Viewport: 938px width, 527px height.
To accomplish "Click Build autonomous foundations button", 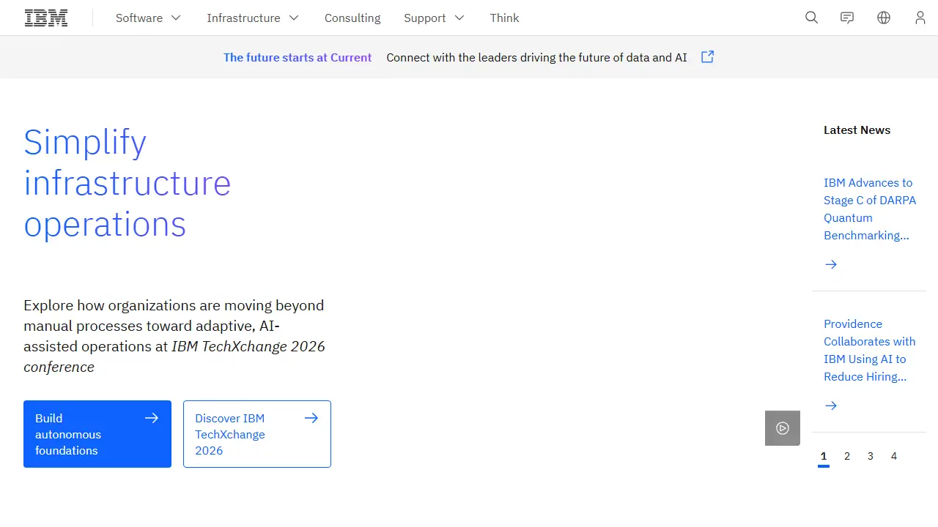I will (x=97, y=434).
